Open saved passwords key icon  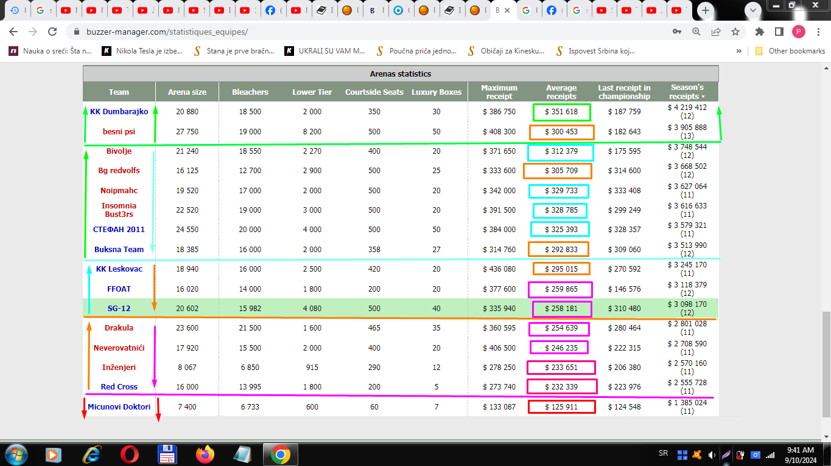tap(677, 32)
